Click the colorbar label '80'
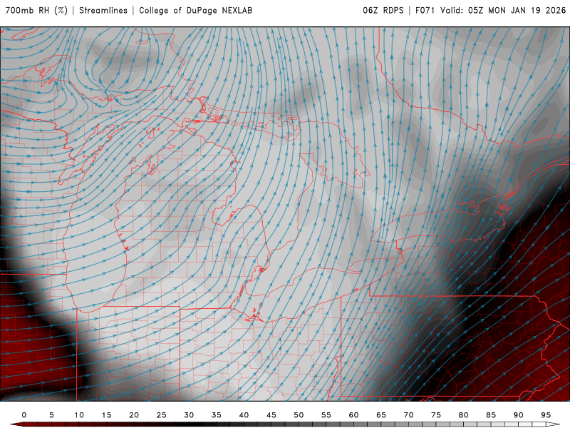Viewport: 570px width, 428px height. click(464, 415)
